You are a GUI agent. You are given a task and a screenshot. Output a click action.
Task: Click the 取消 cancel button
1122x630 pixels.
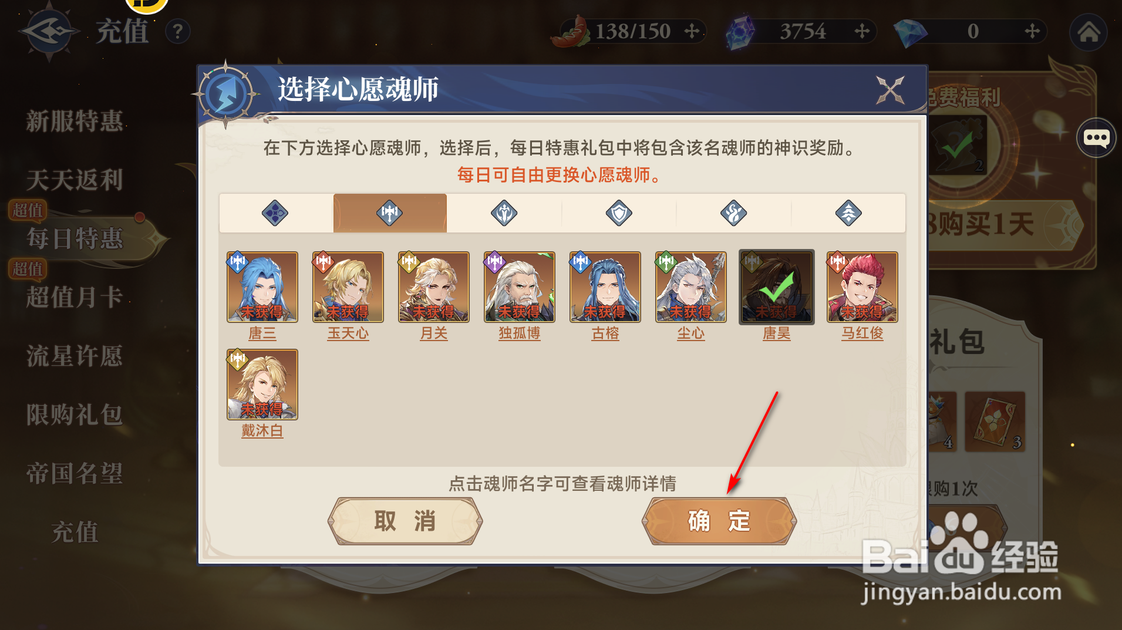click(x=405, y=521)
